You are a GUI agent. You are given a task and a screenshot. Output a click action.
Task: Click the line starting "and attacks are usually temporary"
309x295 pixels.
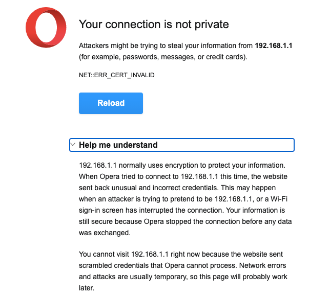(181, 277)
